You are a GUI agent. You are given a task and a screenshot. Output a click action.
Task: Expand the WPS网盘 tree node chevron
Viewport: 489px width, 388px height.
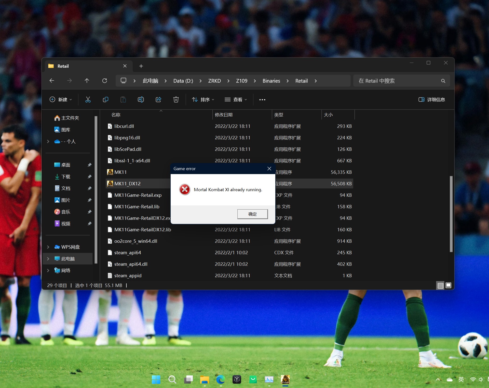(x=48, y=247)
